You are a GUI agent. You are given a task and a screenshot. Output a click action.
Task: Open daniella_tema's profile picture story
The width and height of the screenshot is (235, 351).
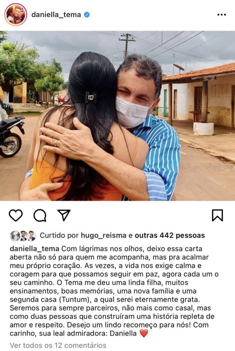click(16, 14)
